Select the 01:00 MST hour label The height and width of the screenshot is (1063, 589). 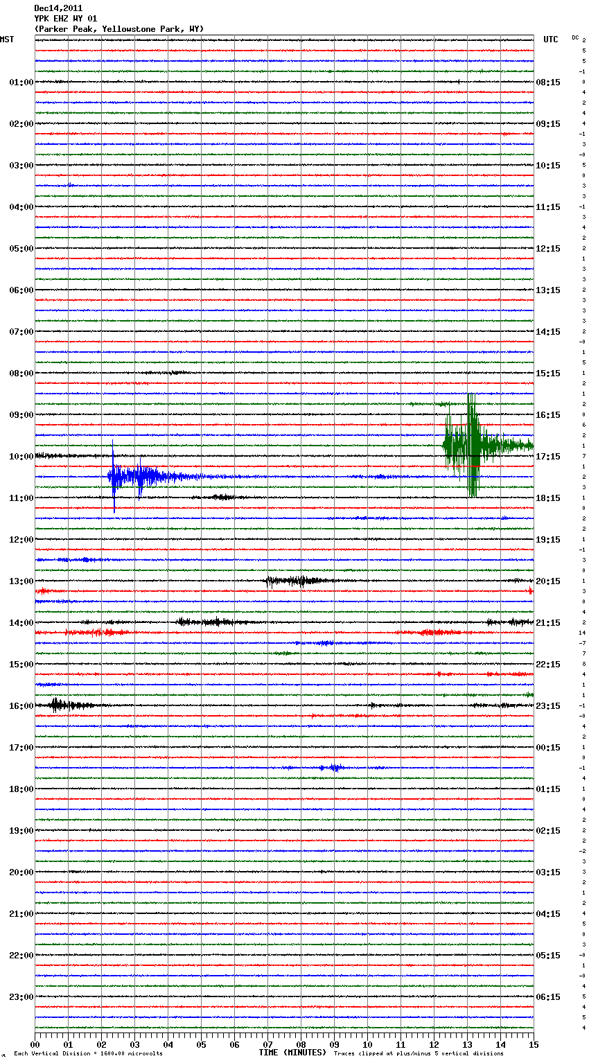pos(21,82)
